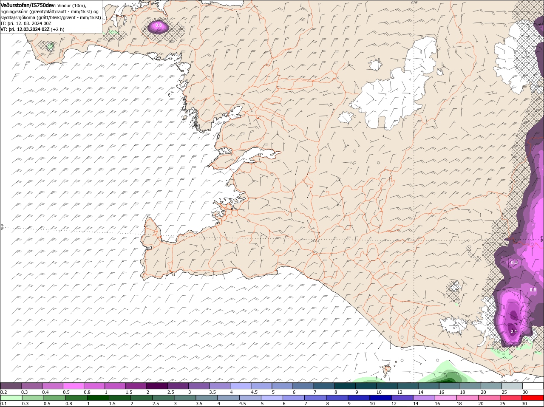Click upper legend swatch between 3 and 3.5

point(198,386)
